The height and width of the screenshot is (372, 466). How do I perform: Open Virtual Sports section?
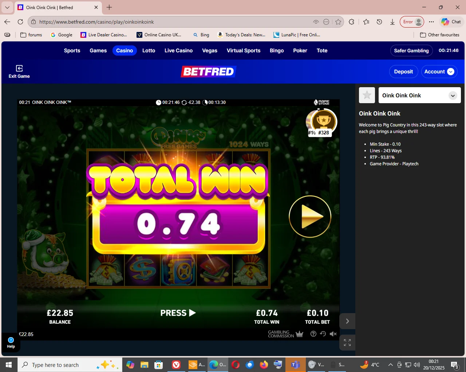(244, 50)
